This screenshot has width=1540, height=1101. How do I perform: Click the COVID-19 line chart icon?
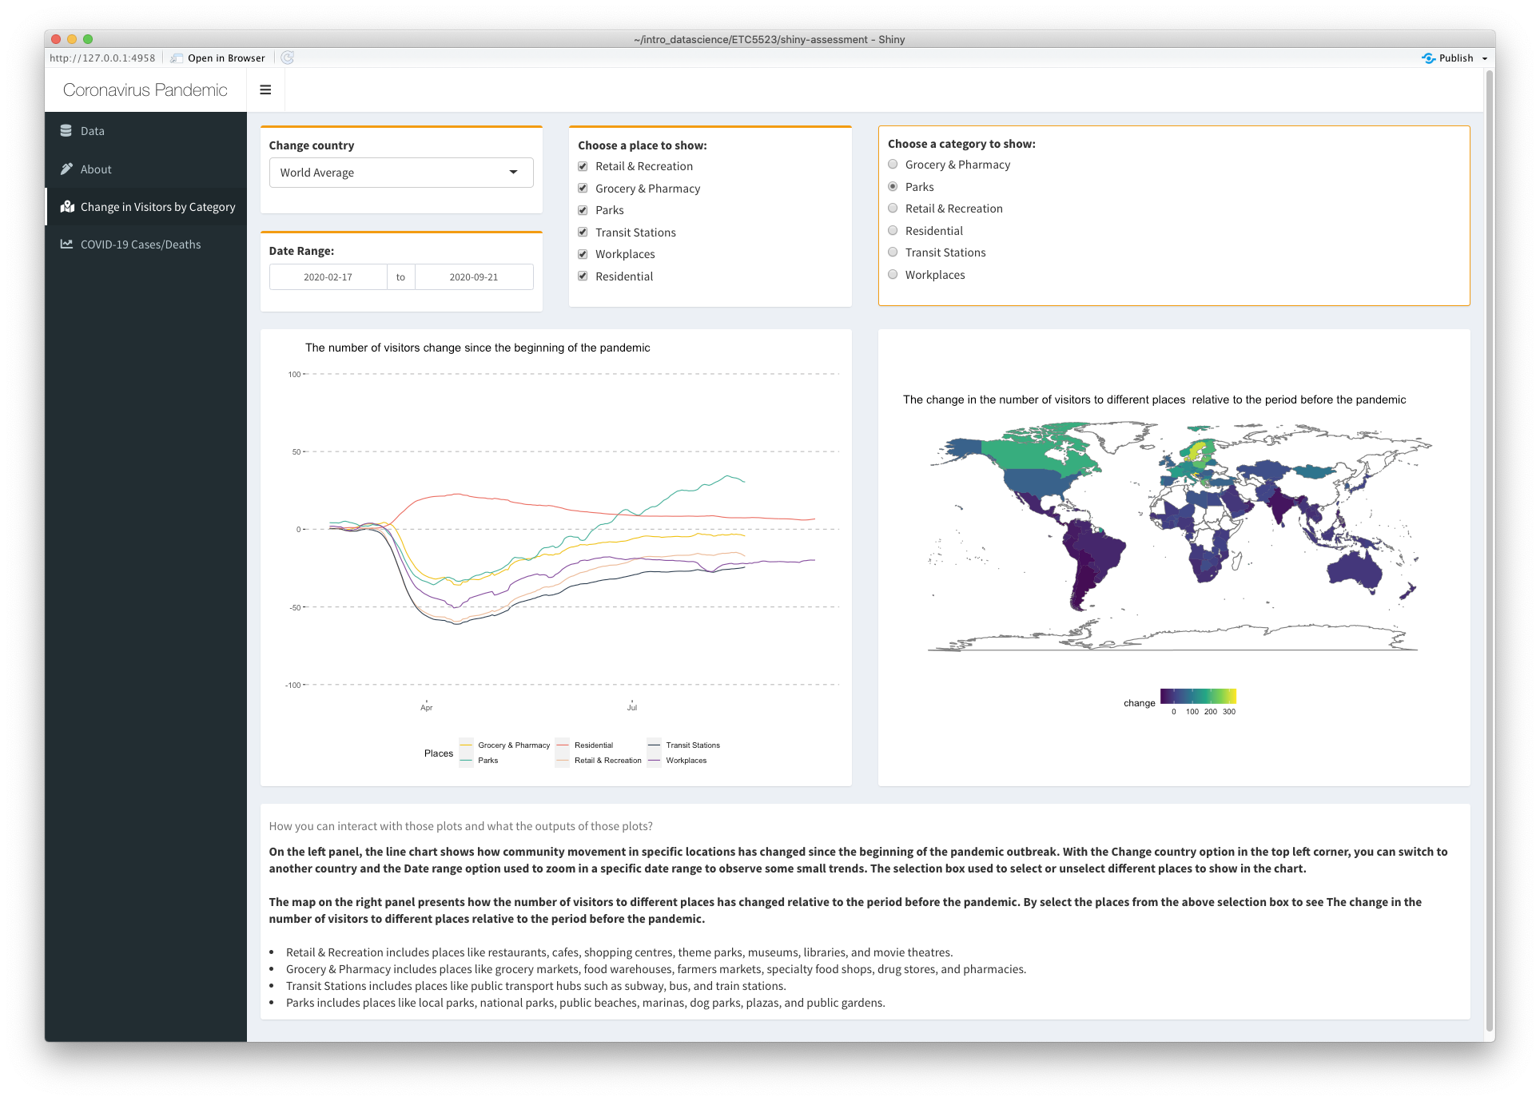tap(66, 244)
